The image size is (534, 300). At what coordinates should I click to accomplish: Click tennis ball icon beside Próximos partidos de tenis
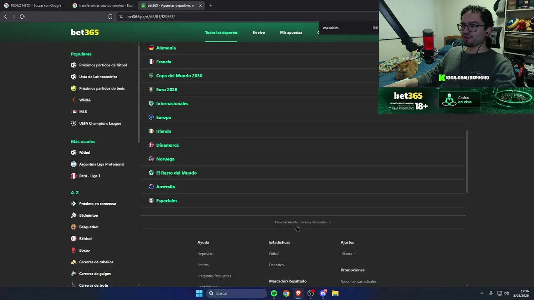73,88
